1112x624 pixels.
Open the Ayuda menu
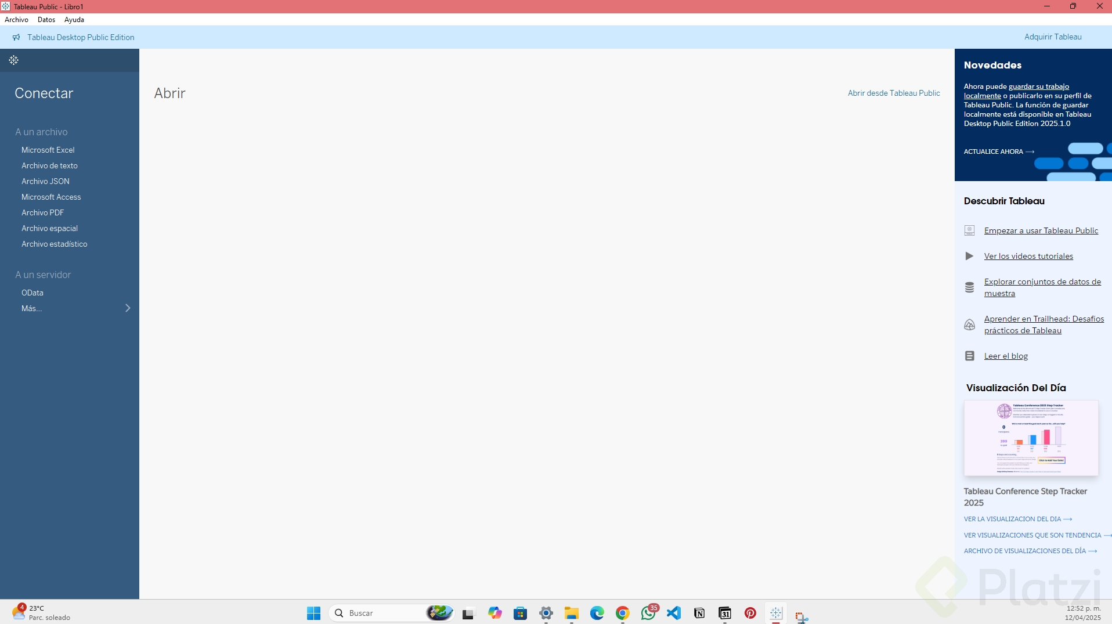pyautogui.click(x=74, y=20)
